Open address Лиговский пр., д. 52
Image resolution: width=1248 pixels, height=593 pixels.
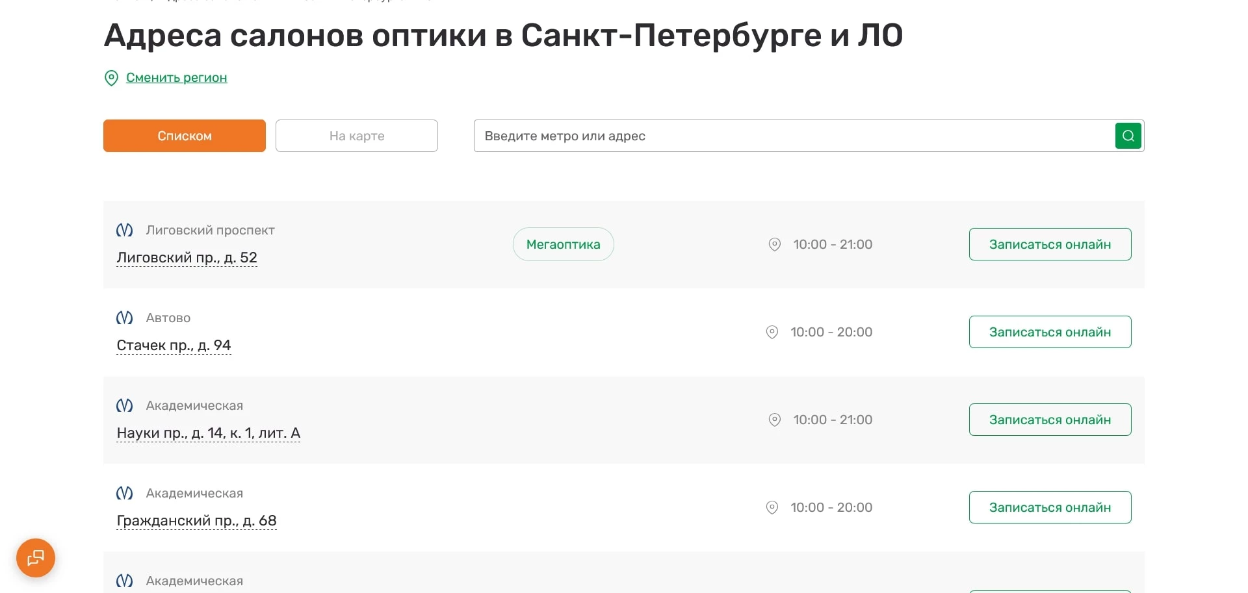(187, 257)
